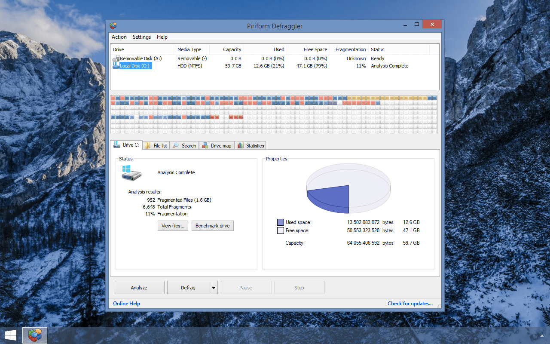Open the Windows Start button
The height and width of the screenshot is (344, 550).
[x=11, y=335]
